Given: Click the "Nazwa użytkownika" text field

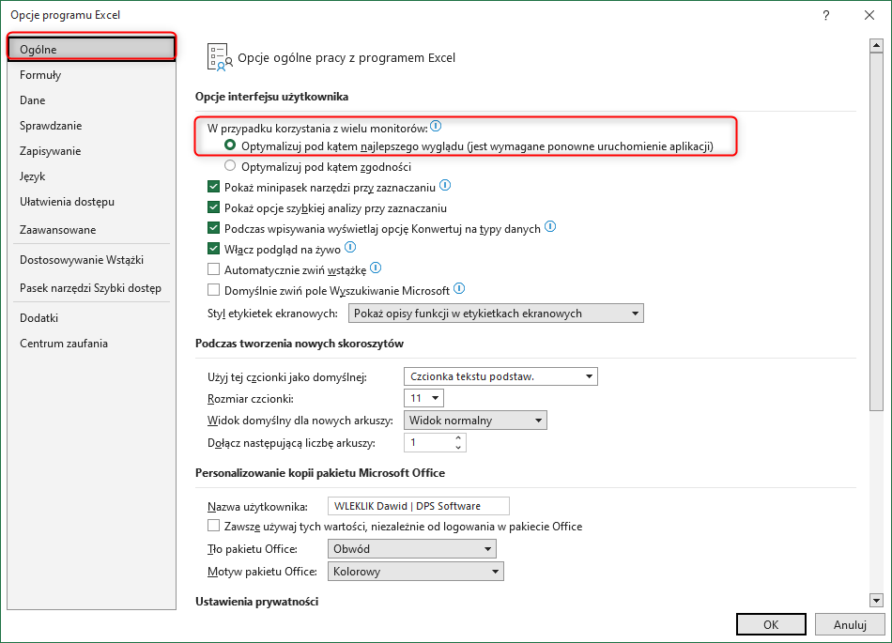Looking at the screenshot, I should [x=418, y=506].
